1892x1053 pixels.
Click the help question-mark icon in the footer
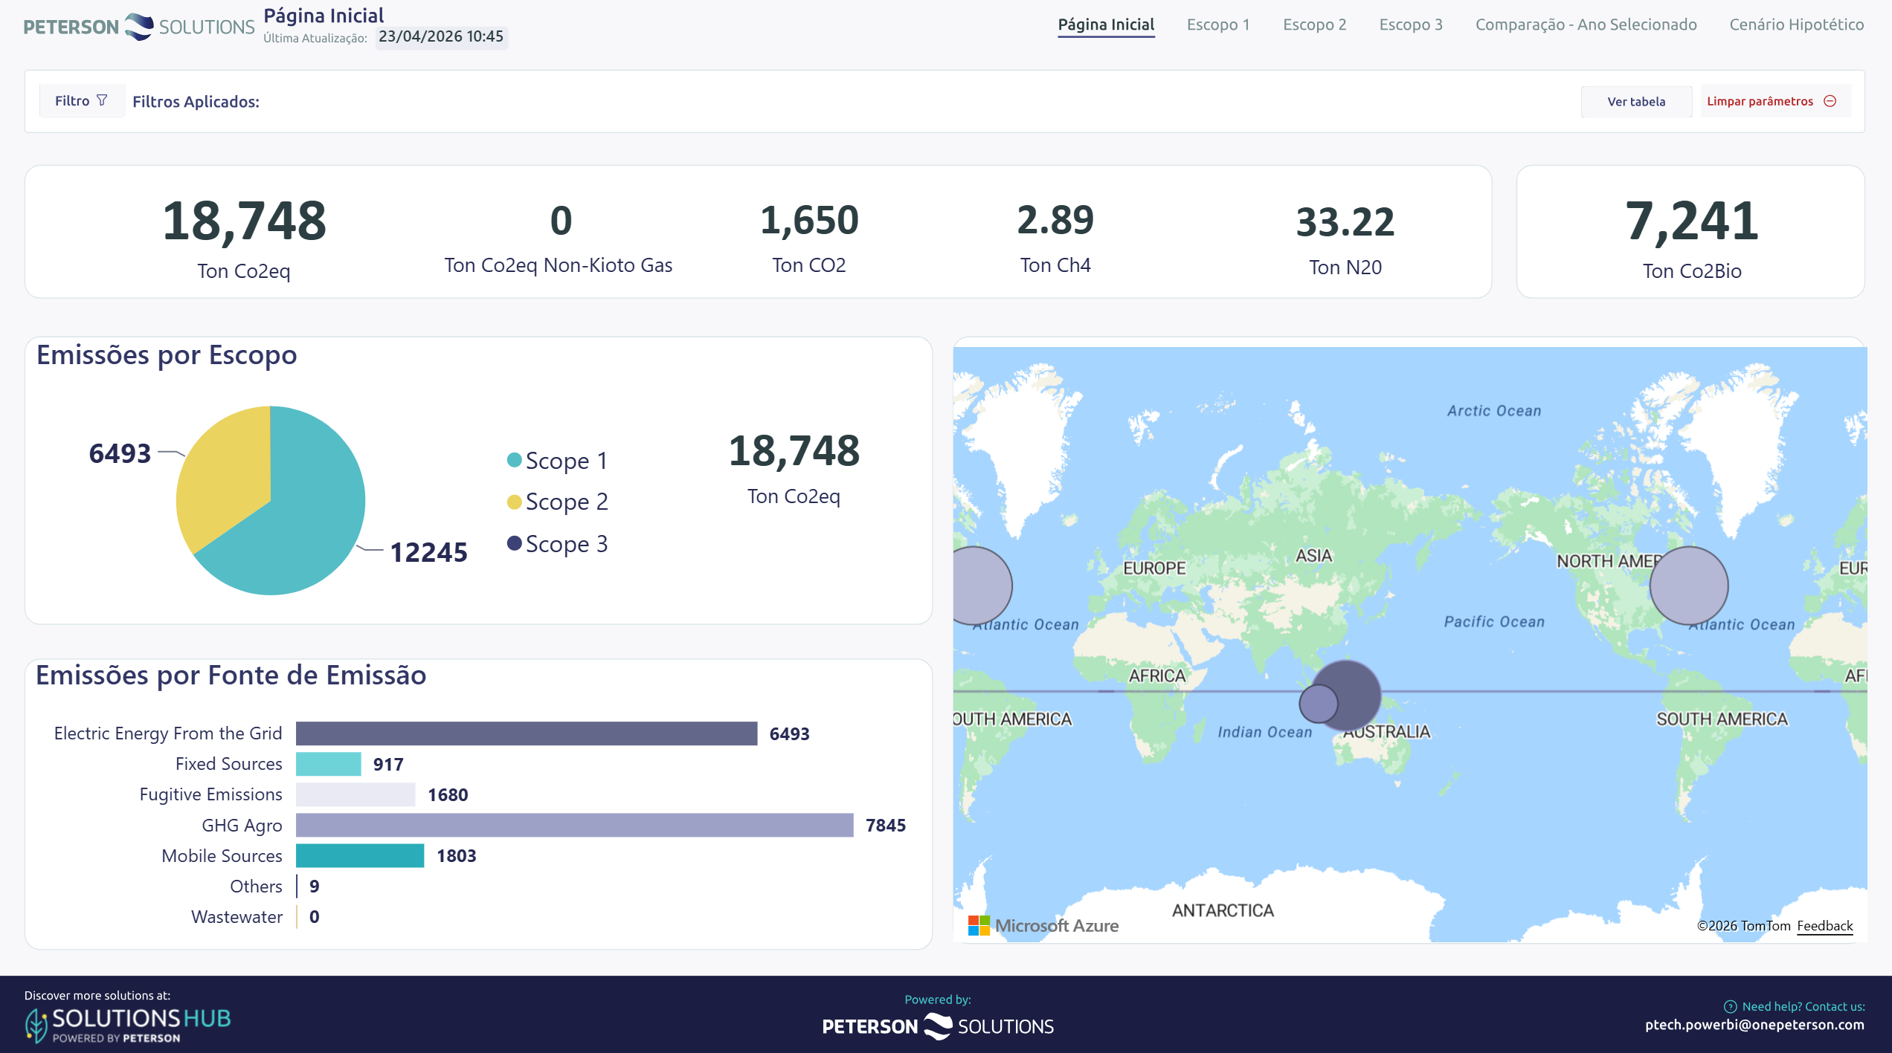click(x=1730, y=1007)
